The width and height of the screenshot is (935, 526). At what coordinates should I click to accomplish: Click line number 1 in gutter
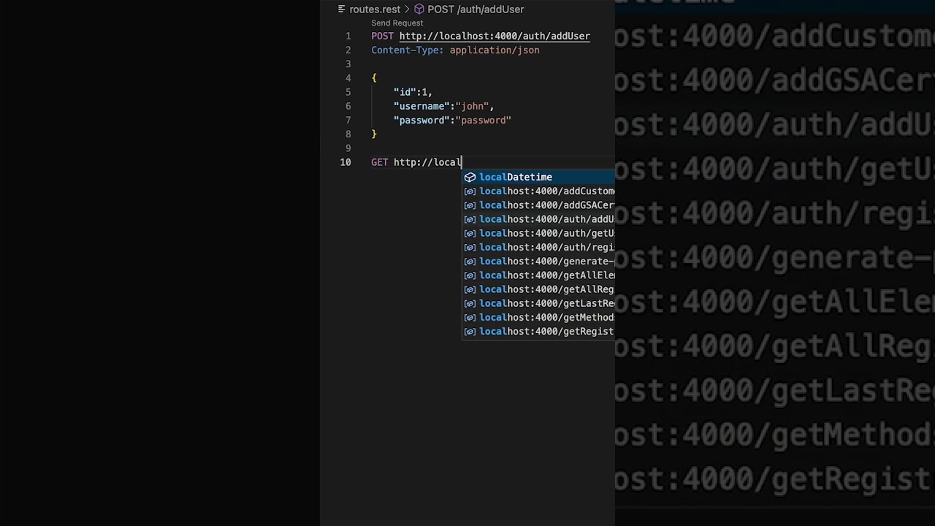tap(348, 37)
